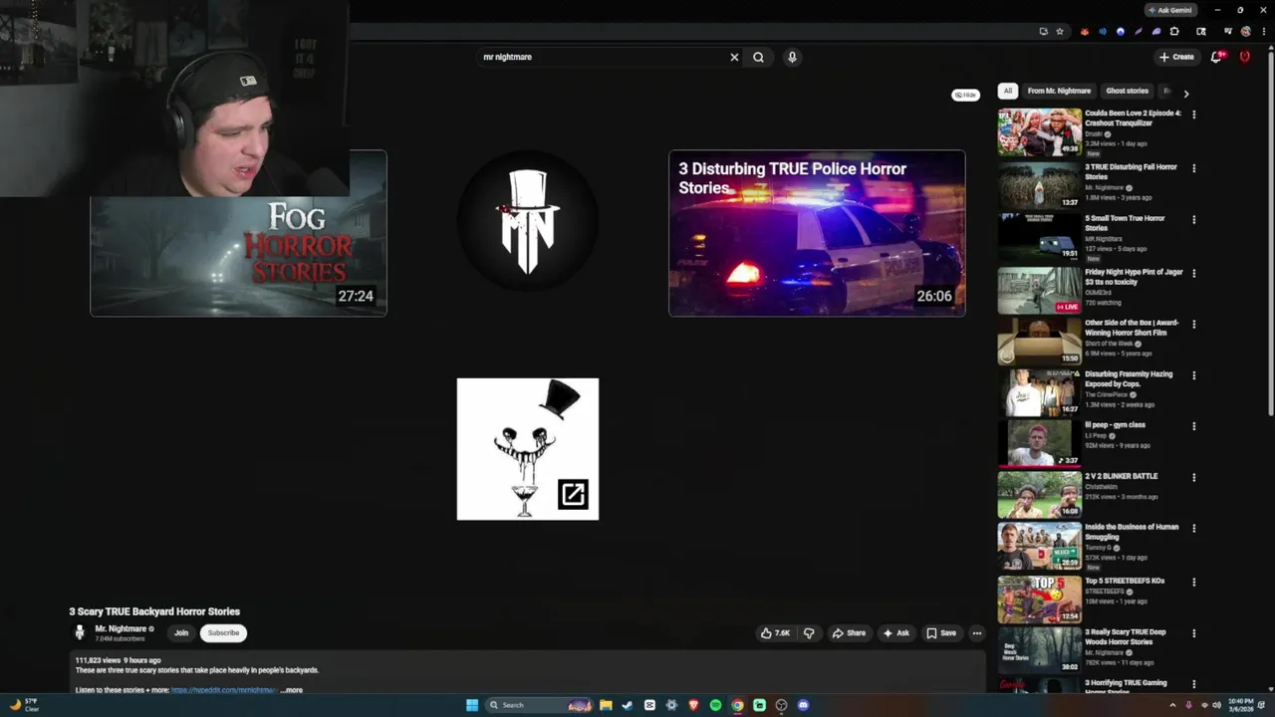Open Top 5 STREETBEEFS KOs video

pos(1039,598)
